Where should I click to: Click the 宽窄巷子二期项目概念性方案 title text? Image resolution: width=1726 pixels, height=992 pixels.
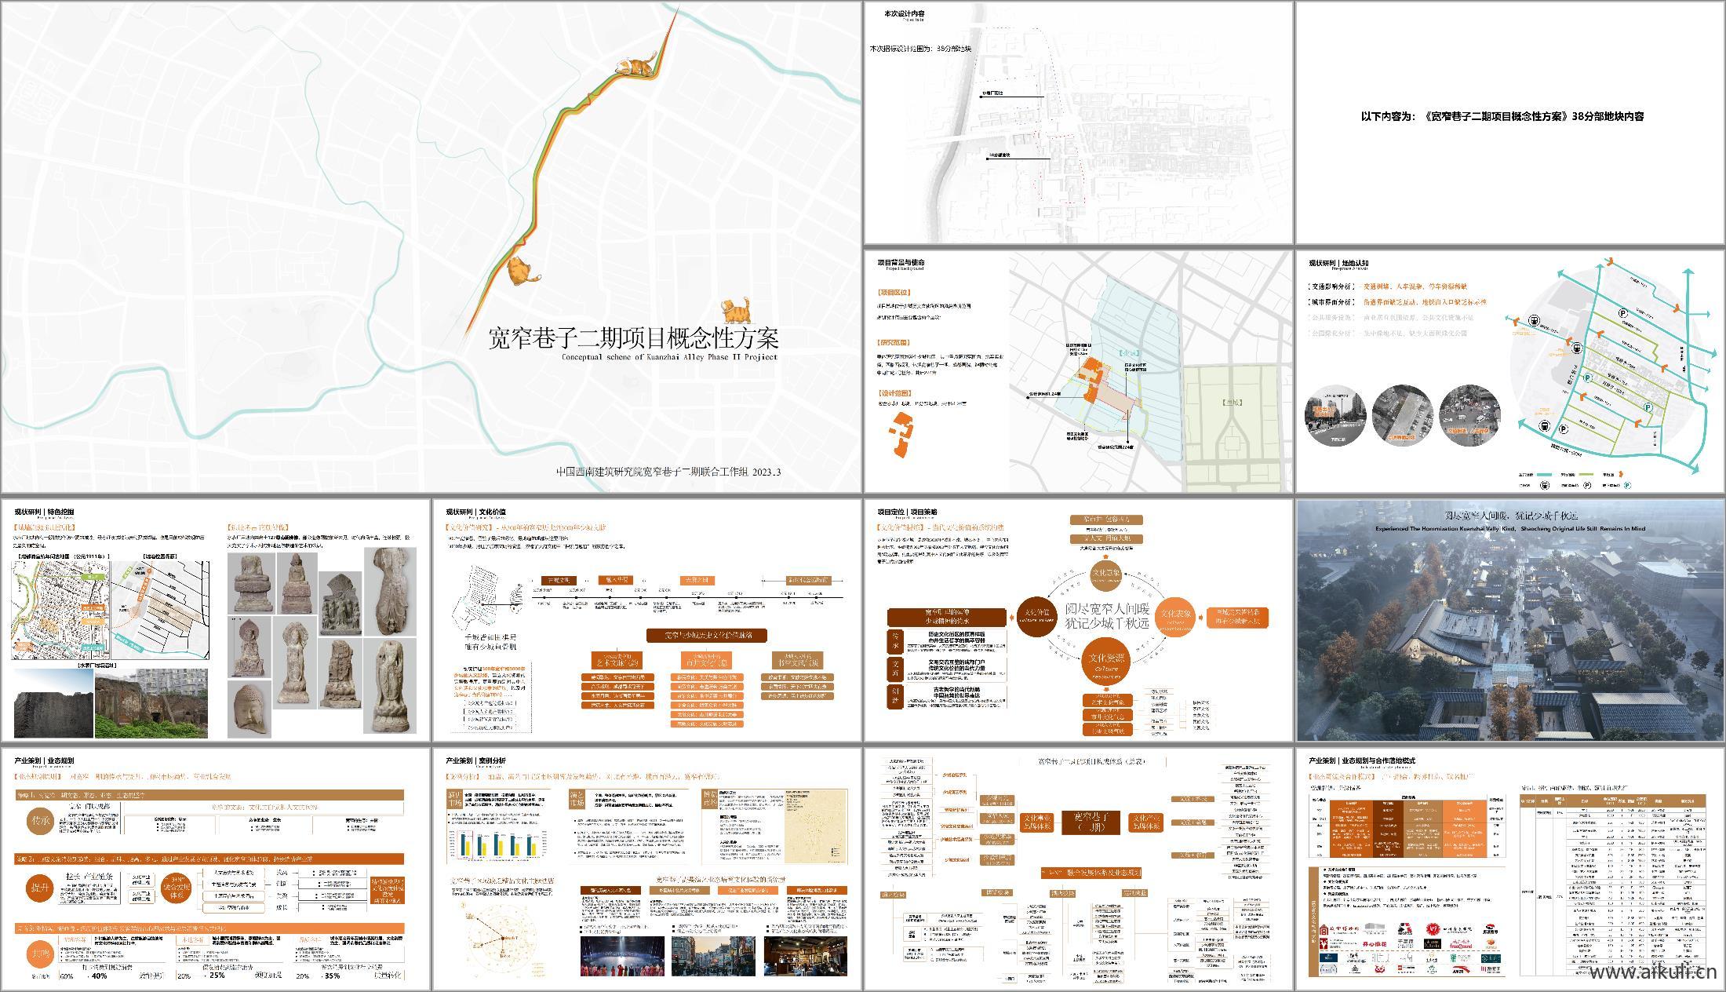point(633,338)
